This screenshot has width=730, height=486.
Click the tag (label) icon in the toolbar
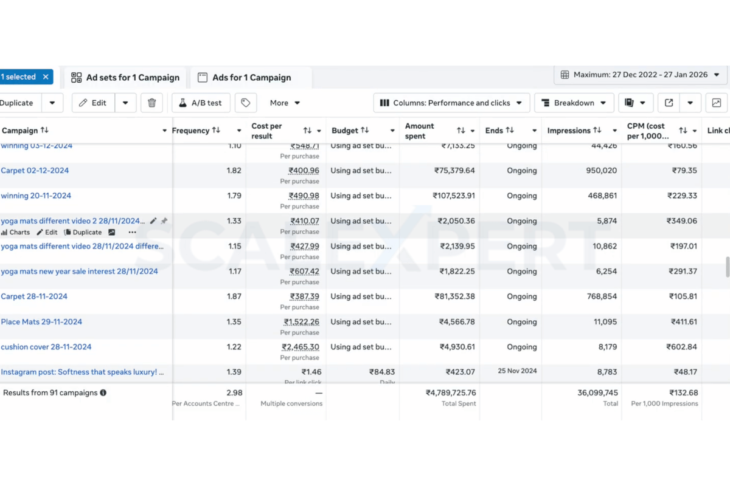tap(246, 103)
